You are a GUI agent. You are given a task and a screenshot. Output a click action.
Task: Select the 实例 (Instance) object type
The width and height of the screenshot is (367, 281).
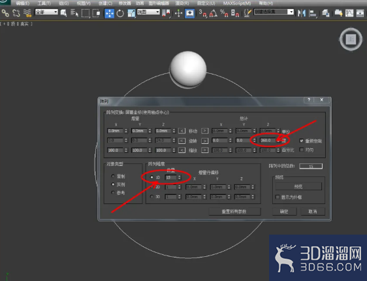coord(113,184)
